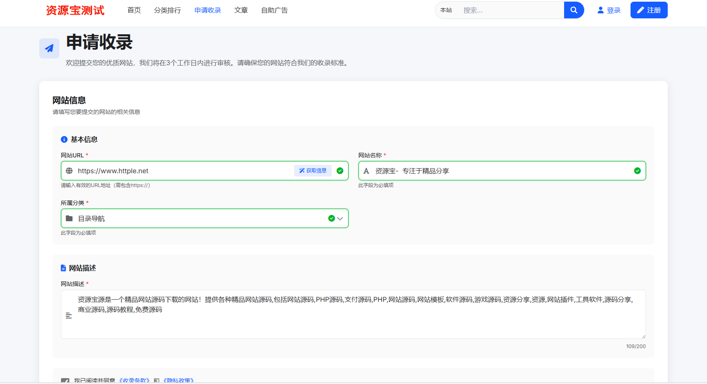Click the 网站信息 card heading
707x384 pixels.
click(69, 100)
